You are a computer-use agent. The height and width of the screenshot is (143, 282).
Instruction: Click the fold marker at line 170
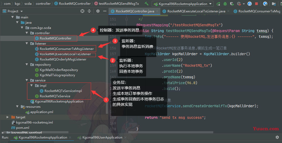point(126,129)
